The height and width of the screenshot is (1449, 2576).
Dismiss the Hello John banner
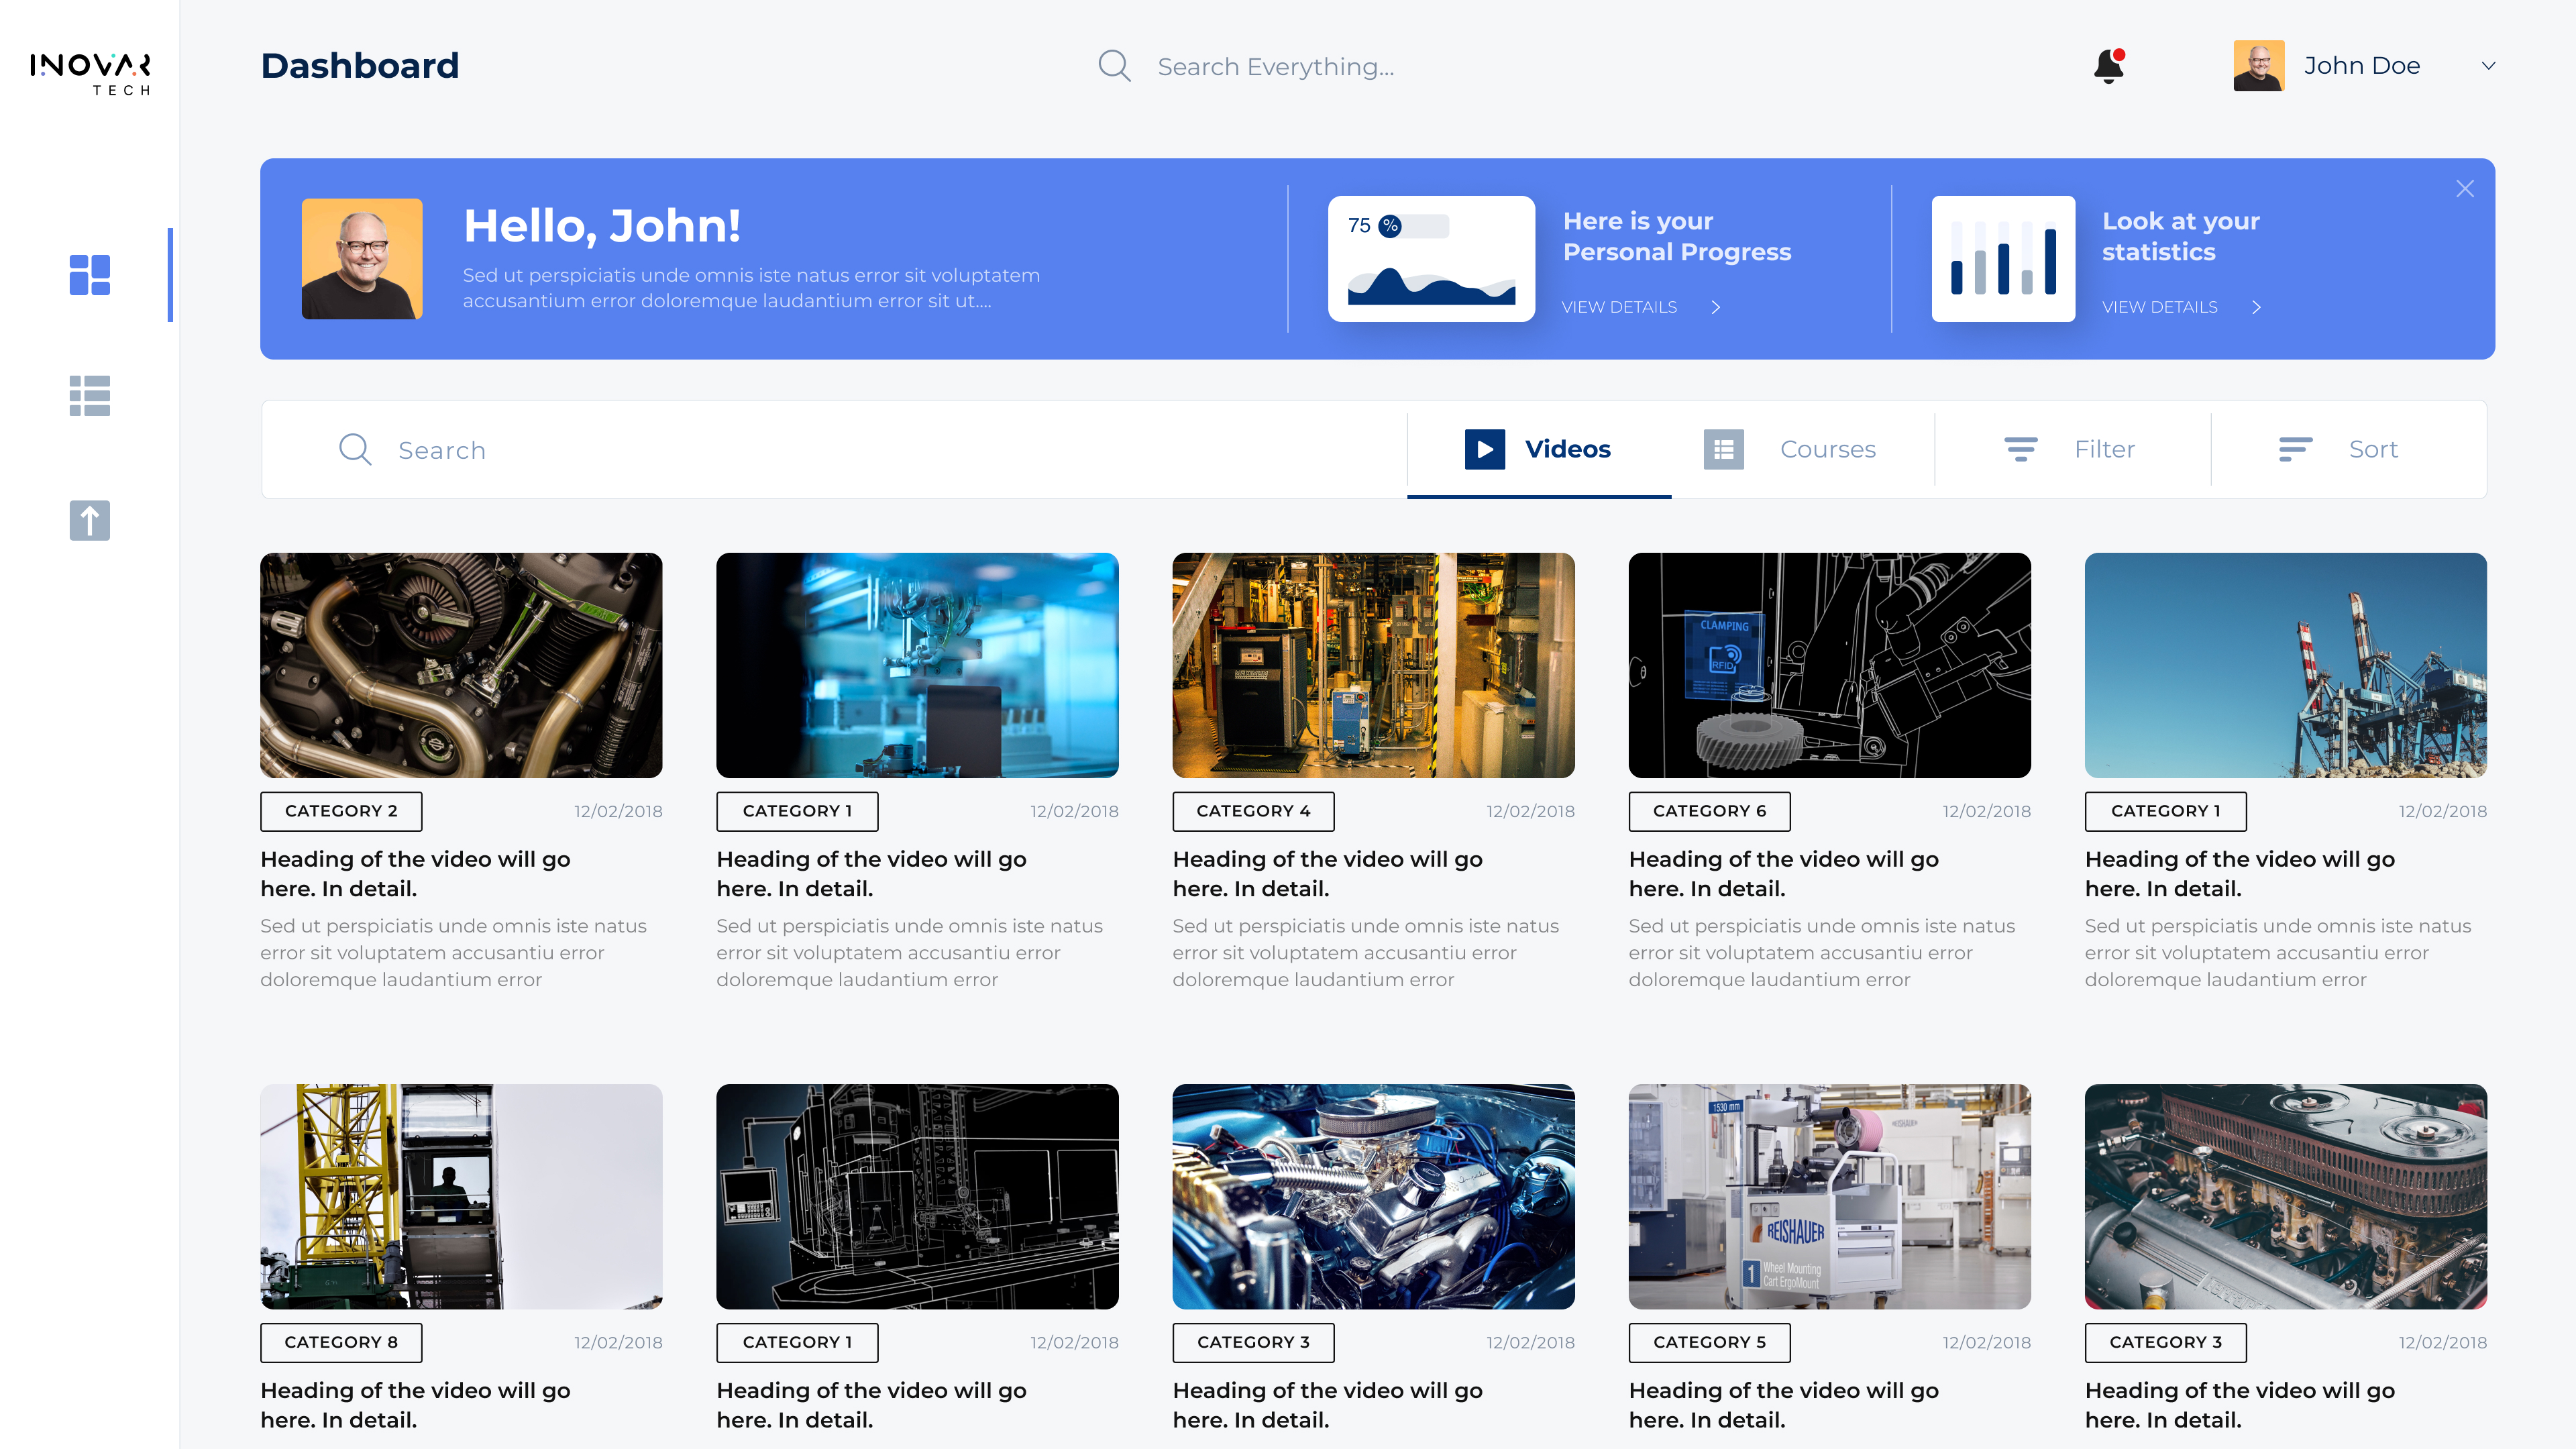point(2465,189)
